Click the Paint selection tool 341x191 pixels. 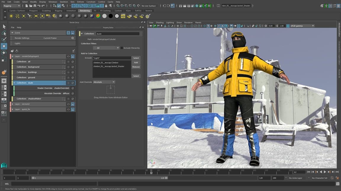[x=4, y=39]
